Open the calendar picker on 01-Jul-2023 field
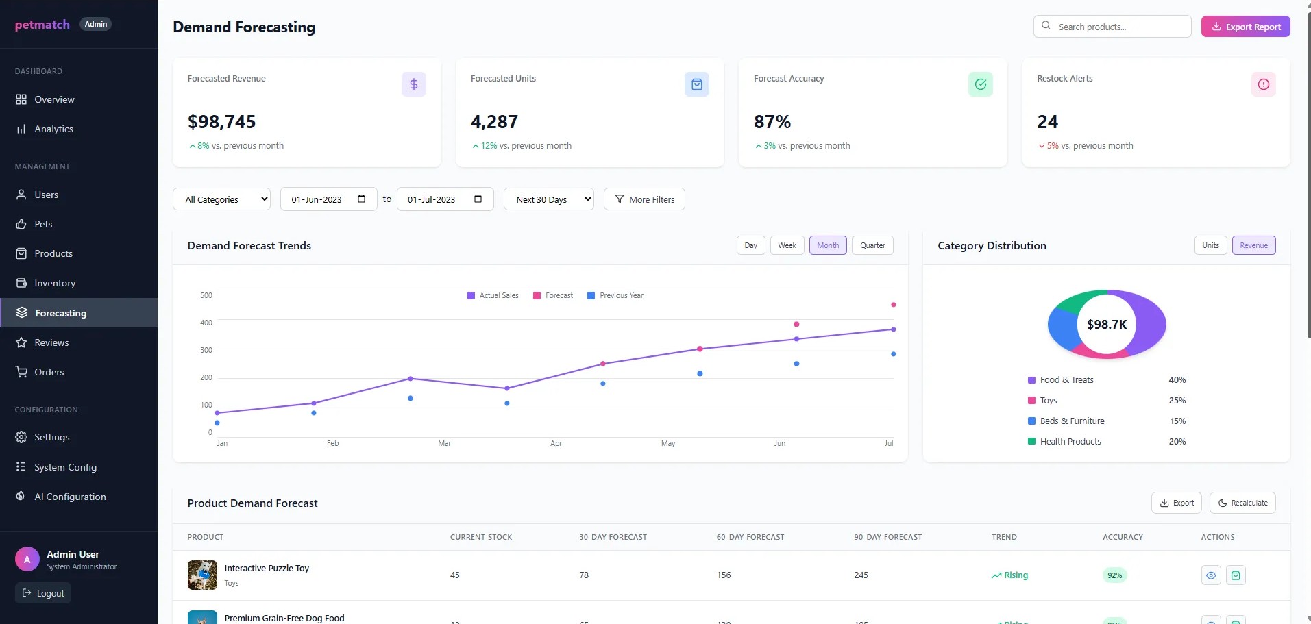This screenshot has height=624, width=1311. 478,199
